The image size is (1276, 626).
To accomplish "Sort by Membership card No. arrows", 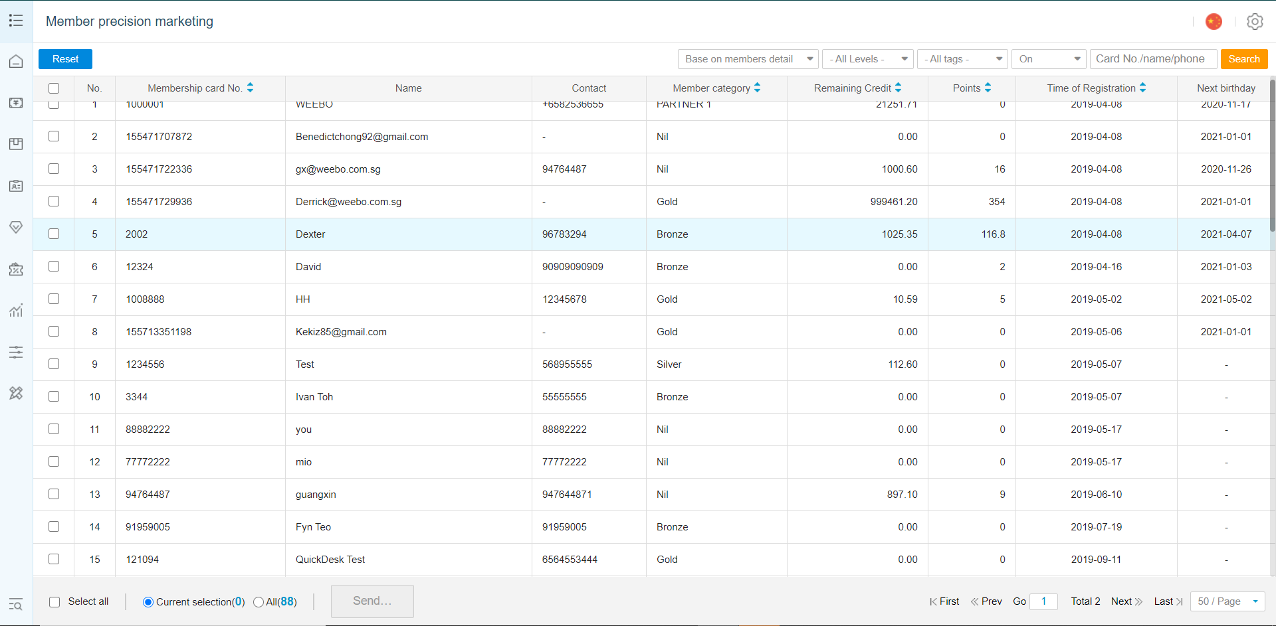I will pos(251,88).
